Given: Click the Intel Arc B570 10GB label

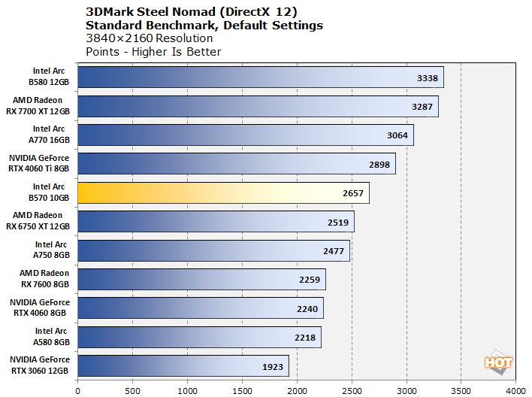Looking at the screenshot, I should coord(49,192).
